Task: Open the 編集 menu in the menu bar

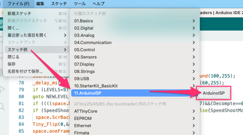Action: [40, 4]
